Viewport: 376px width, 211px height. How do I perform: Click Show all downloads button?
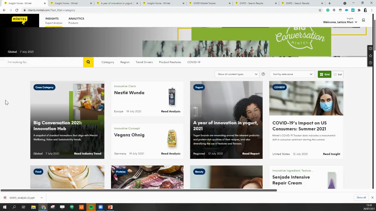click(x=361, y=198)
